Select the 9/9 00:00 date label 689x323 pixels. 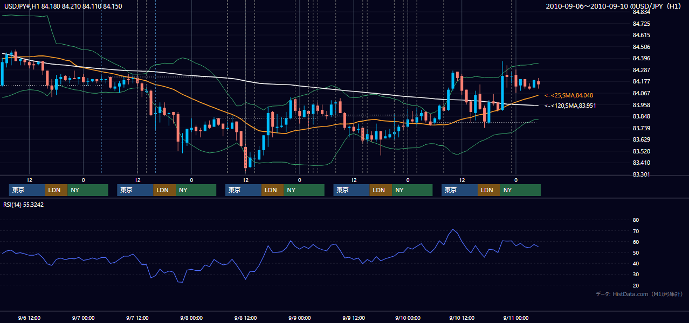[x=299, y=318]
